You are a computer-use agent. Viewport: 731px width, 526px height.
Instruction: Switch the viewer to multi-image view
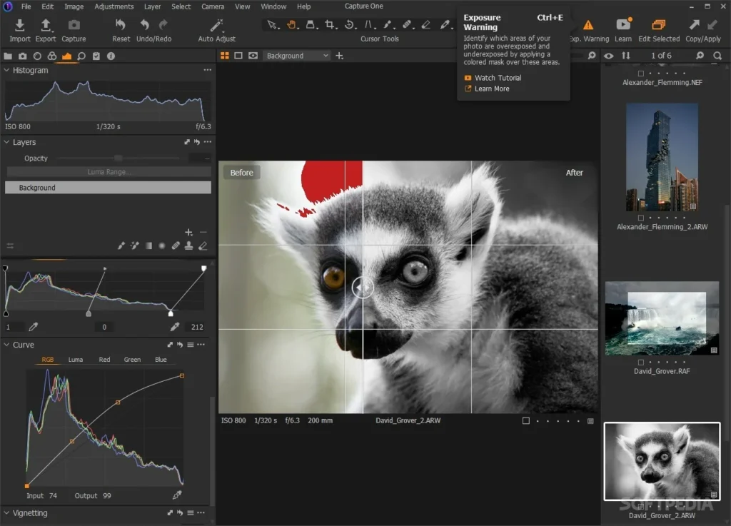(x=226, y=56)
